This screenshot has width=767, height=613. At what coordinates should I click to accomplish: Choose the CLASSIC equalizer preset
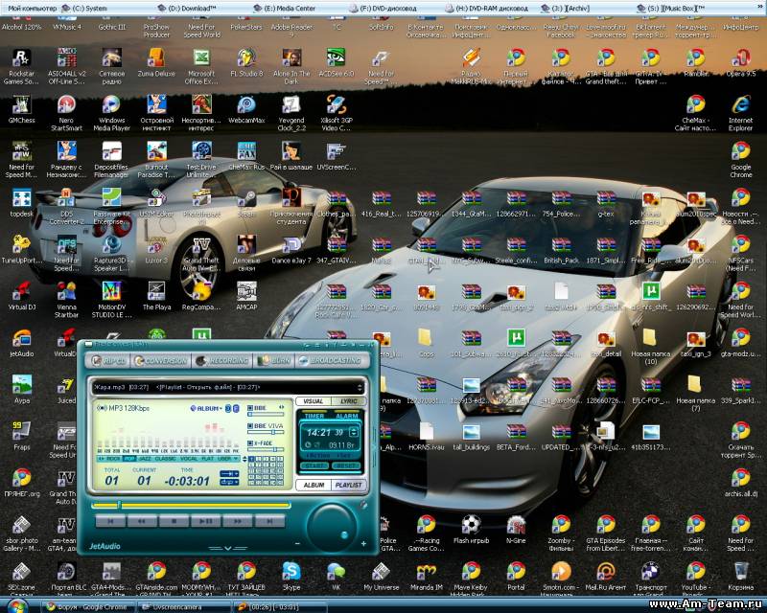pyautogui.click(x=164, y=459)
